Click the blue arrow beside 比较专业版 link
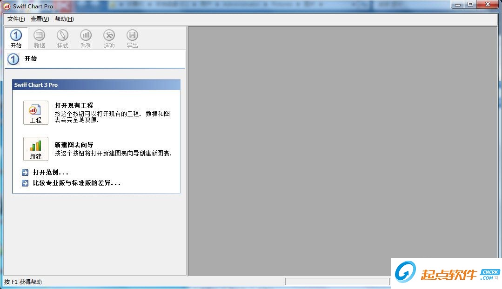The width and height of the screenshot is (502, 289). click(x=25, y=183)
